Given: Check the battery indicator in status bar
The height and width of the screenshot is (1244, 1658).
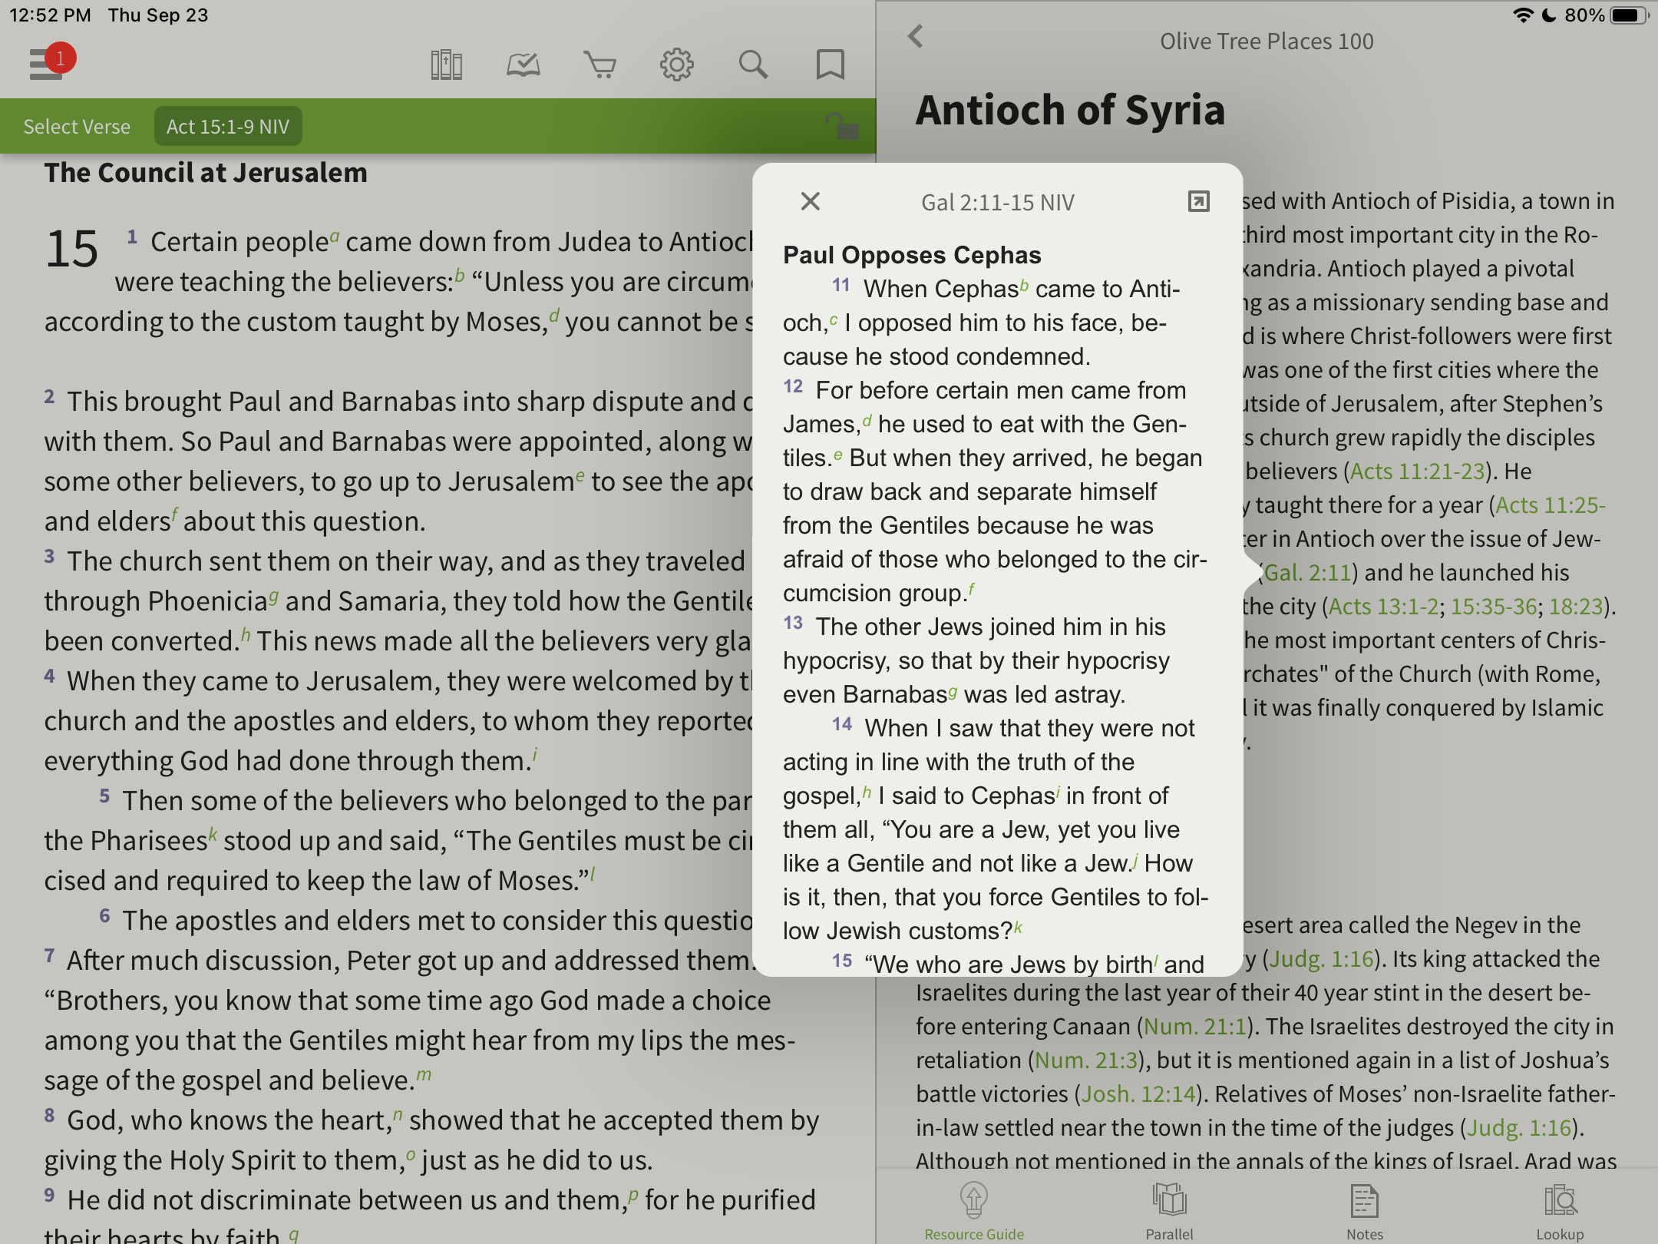Looking at the screenshot, I should click(x=1628, y=15).
